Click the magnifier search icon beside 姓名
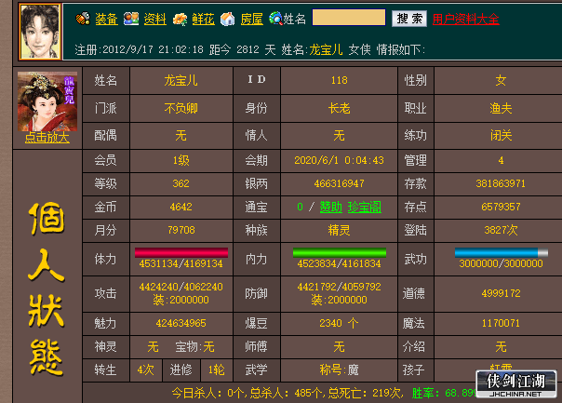 [x=276, y=19]
